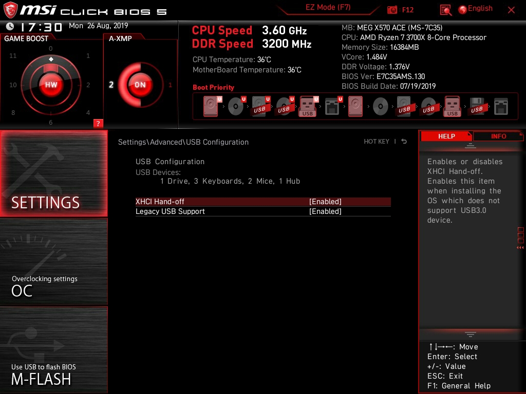Click the DDR Speed 3200 MHz value

pos(287,44)
